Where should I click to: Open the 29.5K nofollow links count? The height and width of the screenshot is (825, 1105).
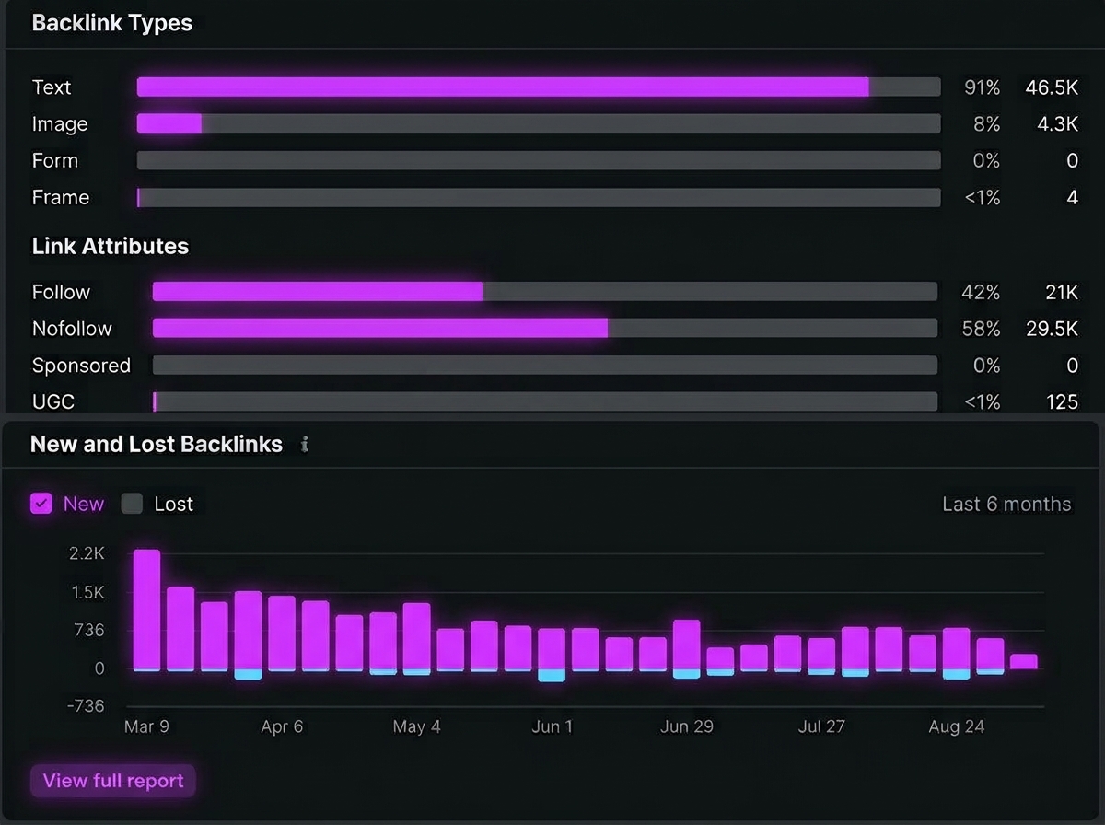[1053, 329]
